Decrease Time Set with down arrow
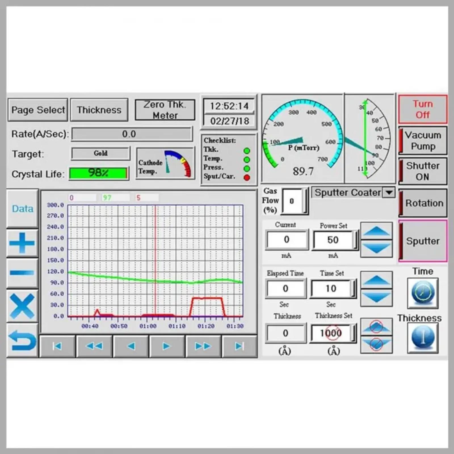 point(377,298)
